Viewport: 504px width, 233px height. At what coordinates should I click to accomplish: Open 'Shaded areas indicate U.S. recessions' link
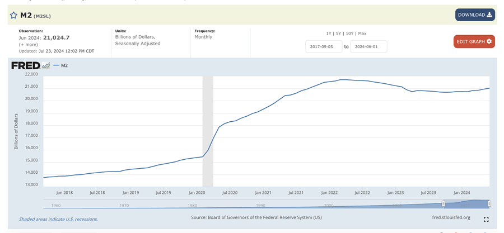[x=58, y=219]
